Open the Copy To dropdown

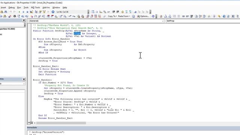pyautogui.click(x=112, y=16)
